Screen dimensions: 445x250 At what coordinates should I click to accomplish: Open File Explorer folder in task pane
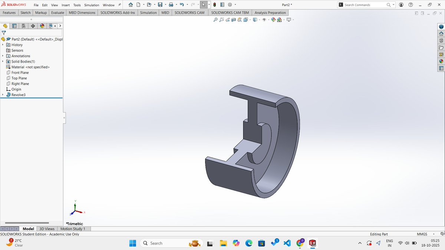(x=441, y=47)
